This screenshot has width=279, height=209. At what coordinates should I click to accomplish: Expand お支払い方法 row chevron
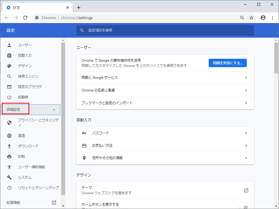pos(246,146)
